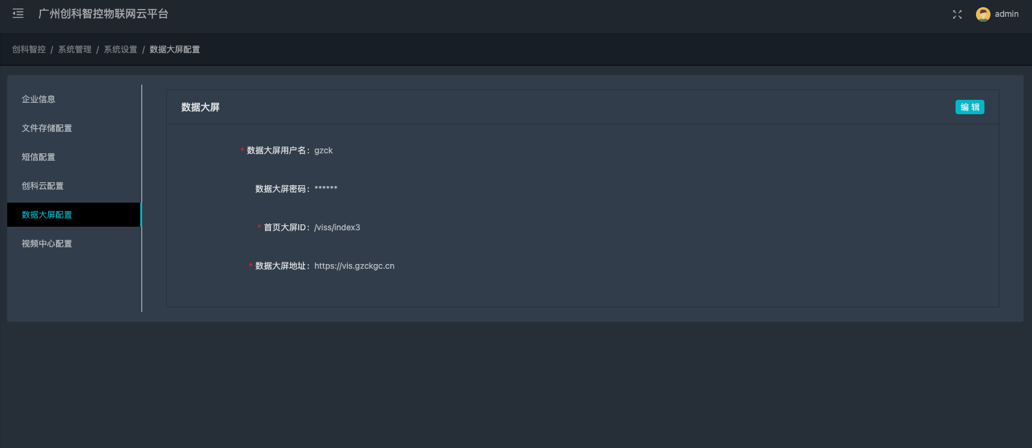Open 视频中心配置 settings
The height and width of the screenshot is (448, 1032).
(x=47, y=244)
